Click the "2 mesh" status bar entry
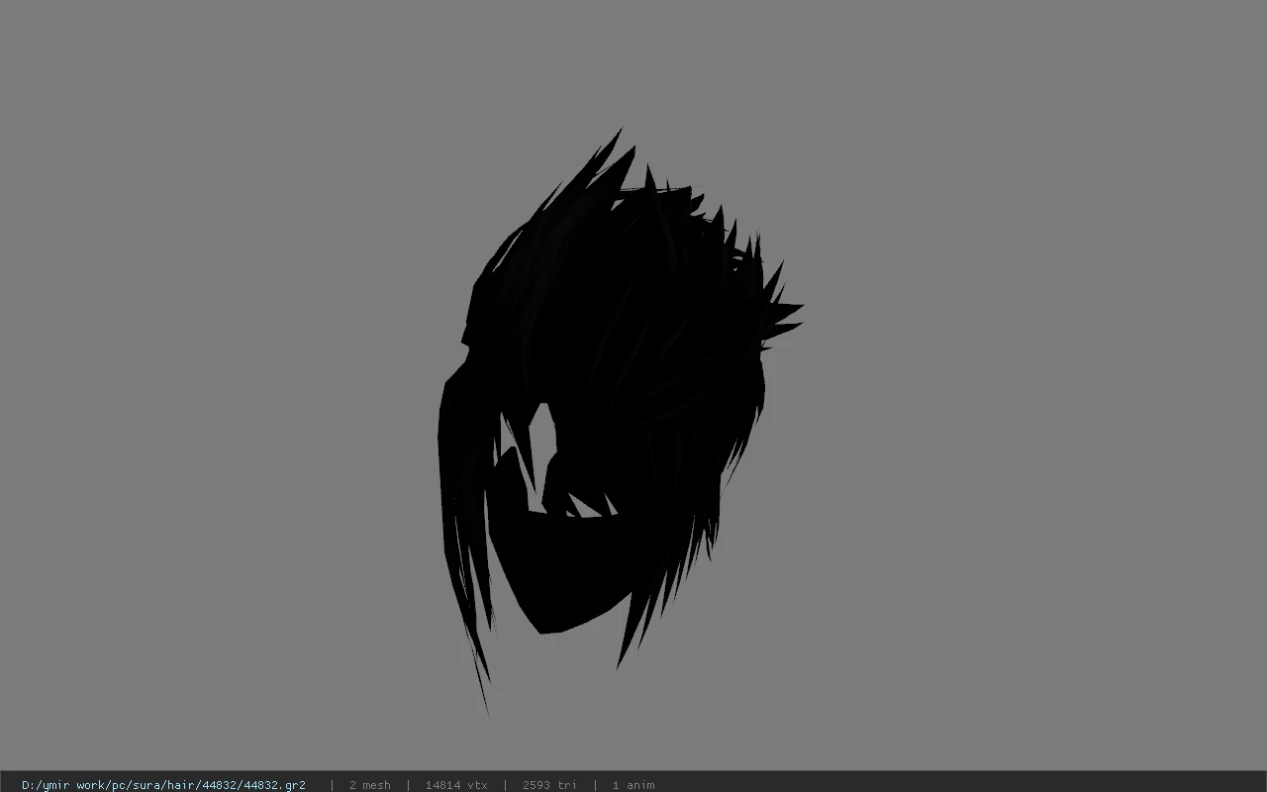This screenshot has width=1267, height=792. pyautogui.click(x=369, y=785)
